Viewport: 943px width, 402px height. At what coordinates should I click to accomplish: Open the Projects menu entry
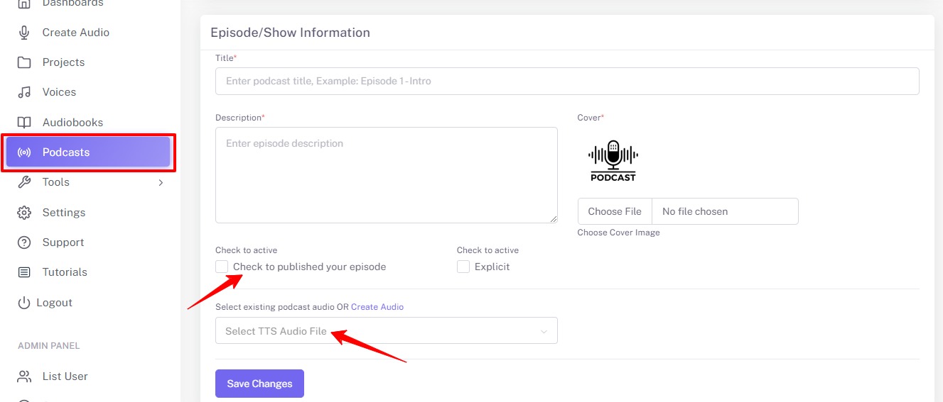pos(63,62)
